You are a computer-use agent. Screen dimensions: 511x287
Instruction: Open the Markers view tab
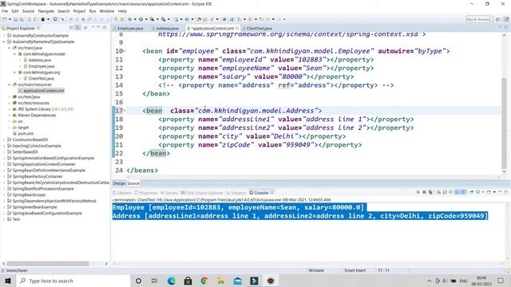[x=122, y=193]
